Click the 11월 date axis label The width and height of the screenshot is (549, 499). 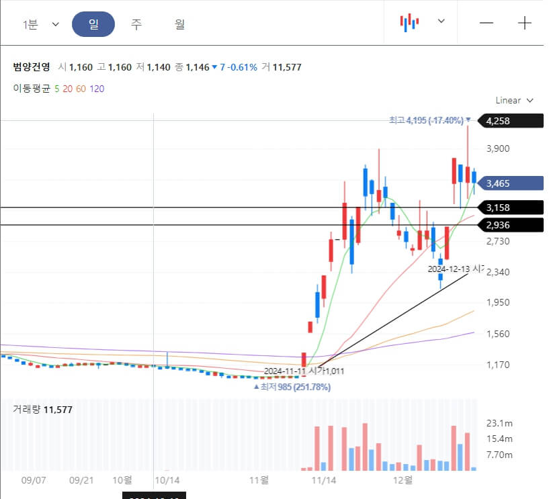pos(259,480)
